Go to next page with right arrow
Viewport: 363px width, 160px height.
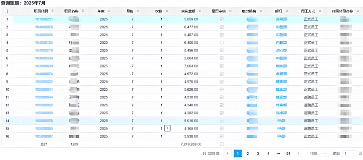point(298,153)
